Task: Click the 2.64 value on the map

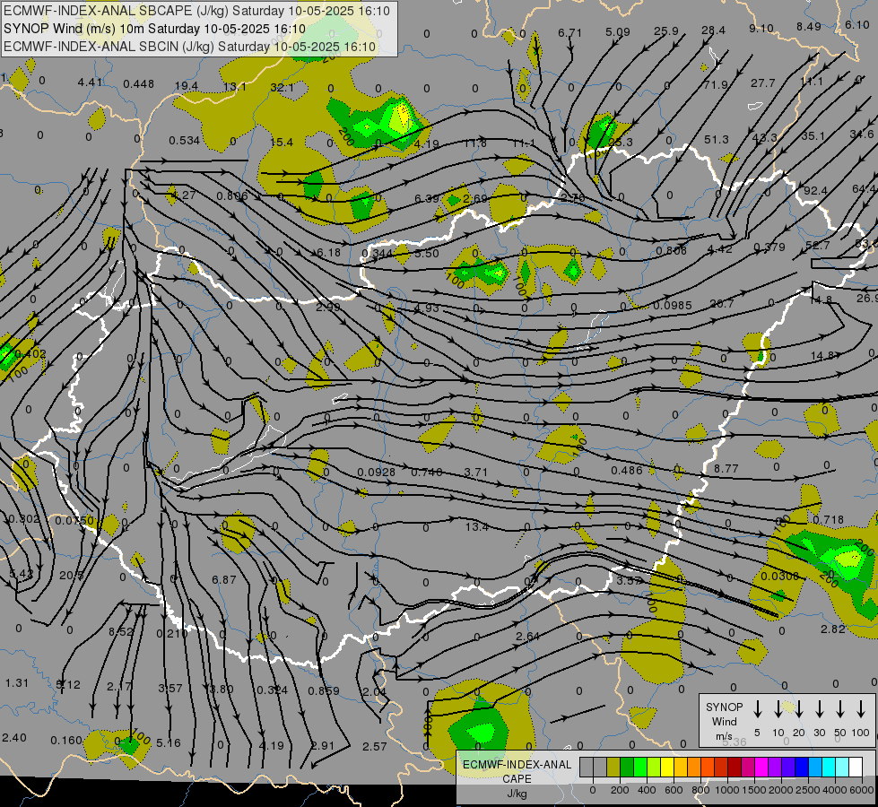Action: [527, 637]
